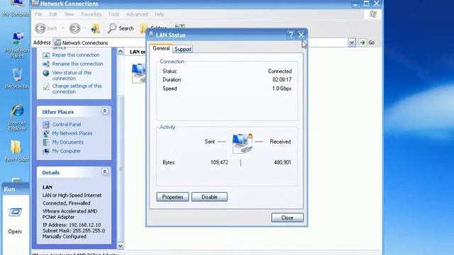Click the Back arrow toolbar icon

tap(40, 28)
